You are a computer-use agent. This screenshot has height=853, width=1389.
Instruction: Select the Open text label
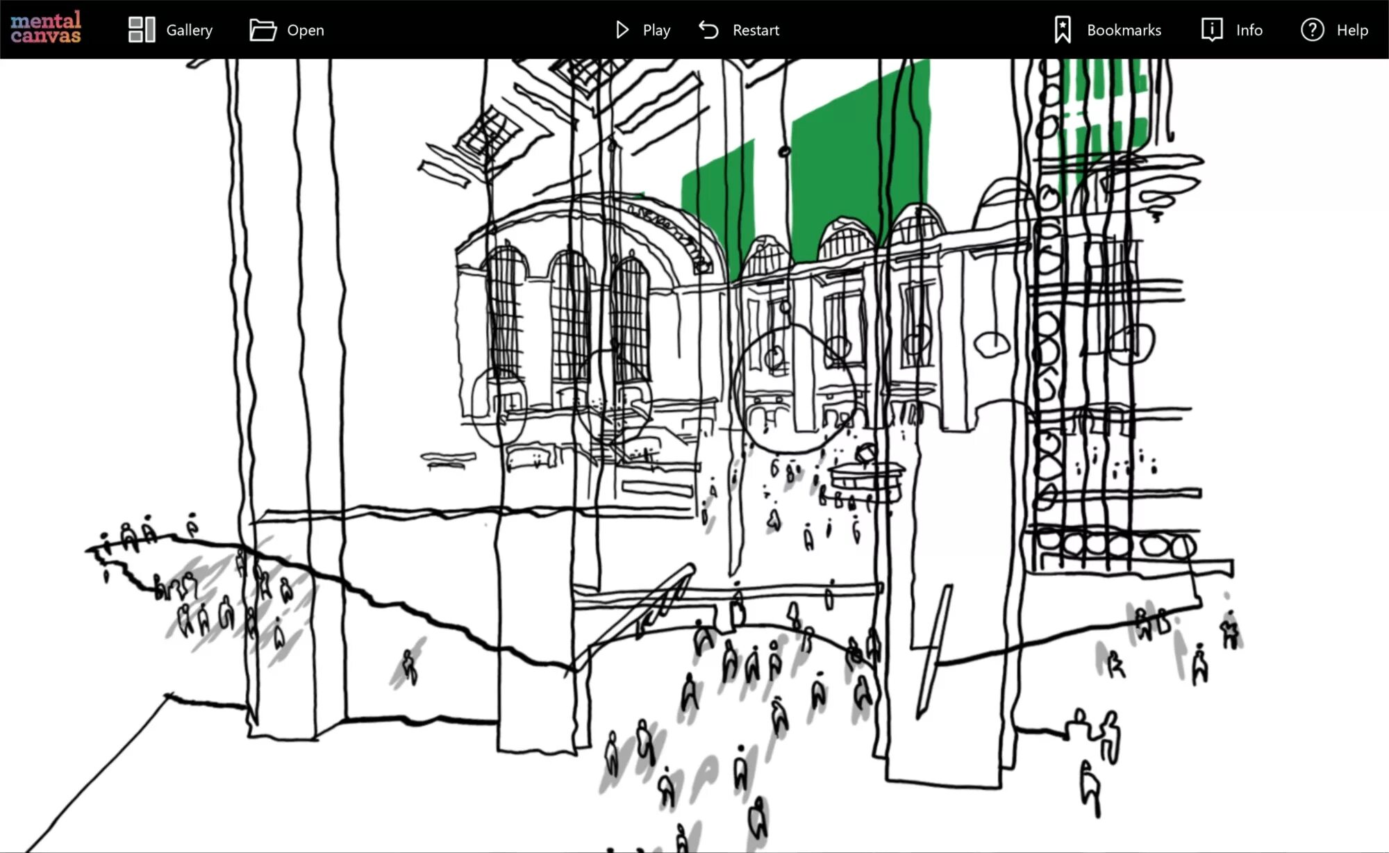click(306, 30)
